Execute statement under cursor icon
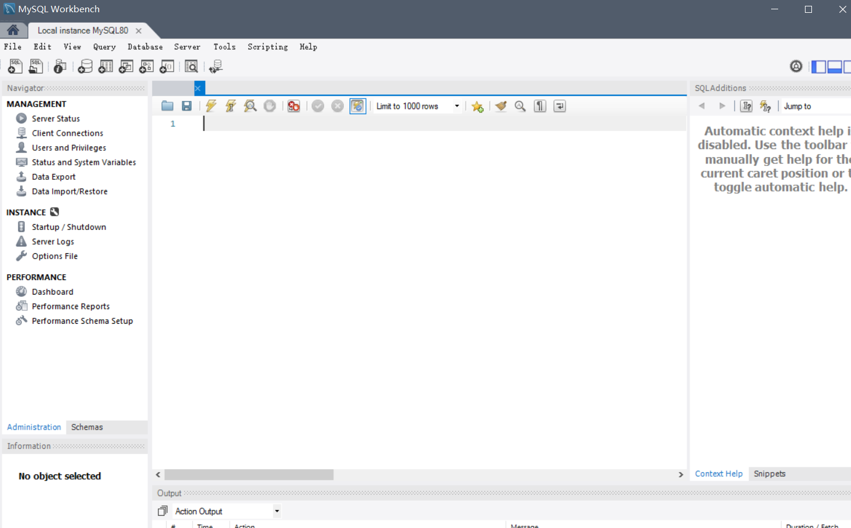 click(x=231, y=106)
